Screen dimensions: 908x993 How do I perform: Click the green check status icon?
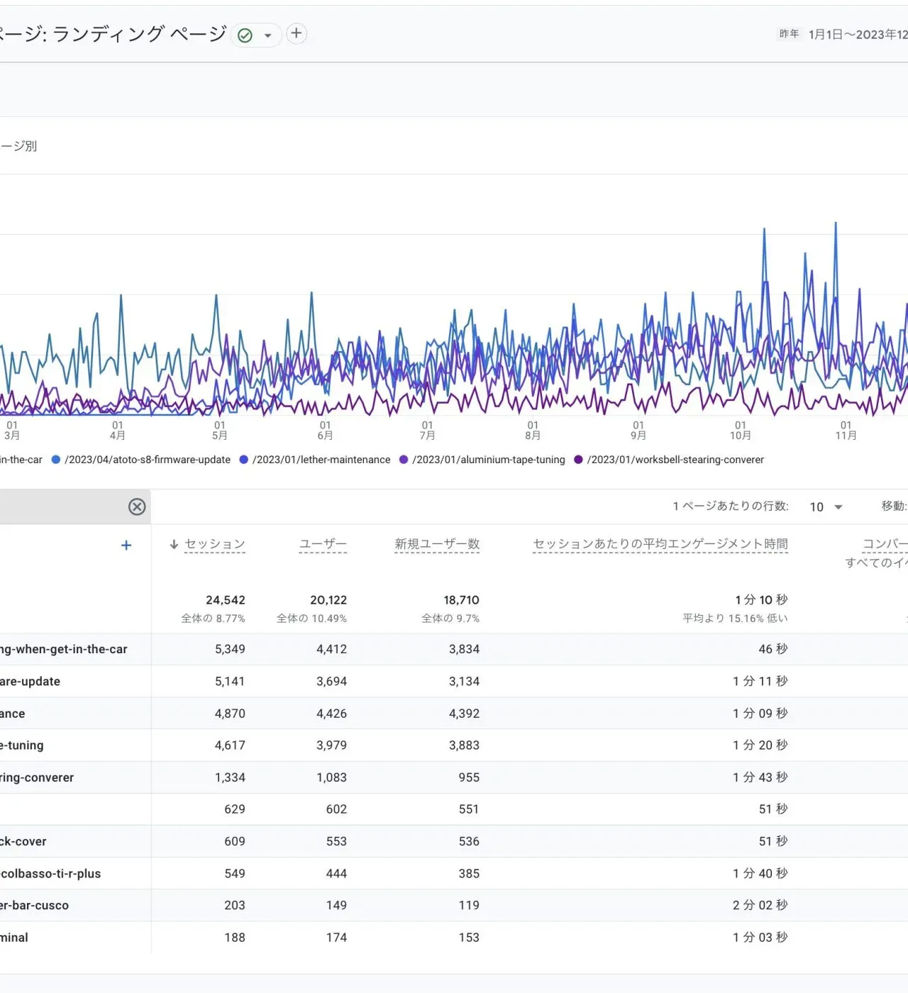coord(245,35)
